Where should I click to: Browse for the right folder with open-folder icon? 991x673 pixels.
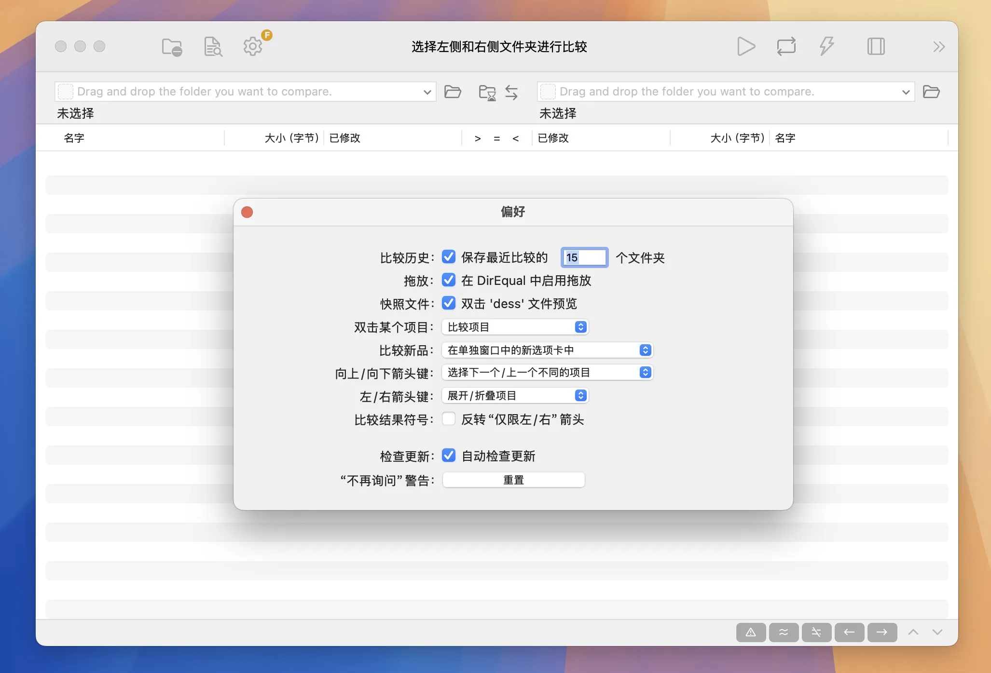pyautogui.click(x=931, y=92)
